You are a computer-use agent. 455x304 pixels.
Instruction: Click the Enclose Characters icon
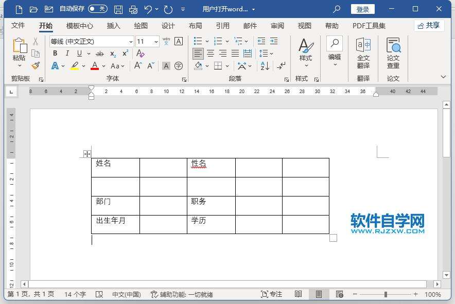[179, 66]
